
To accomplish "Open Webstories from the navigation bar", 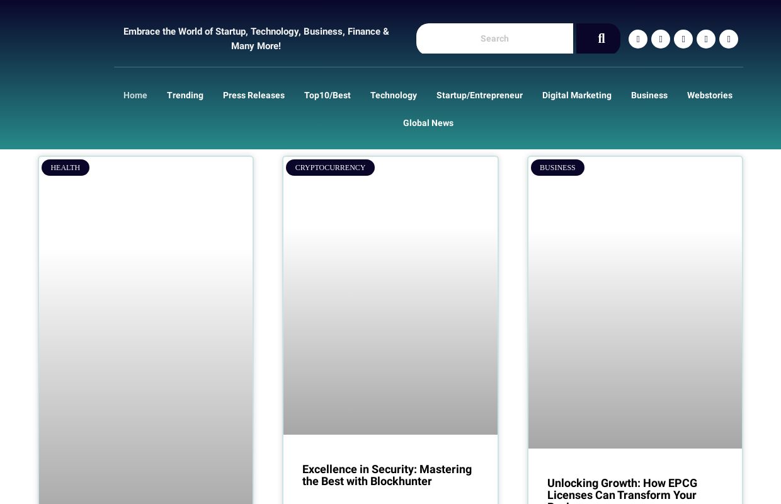I will tap(710, 95).
